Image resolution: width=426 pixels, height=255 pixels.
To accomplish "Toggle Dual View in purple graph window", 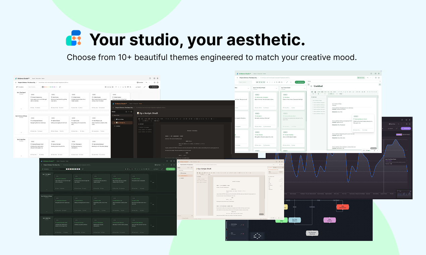I will coord(392,124).
